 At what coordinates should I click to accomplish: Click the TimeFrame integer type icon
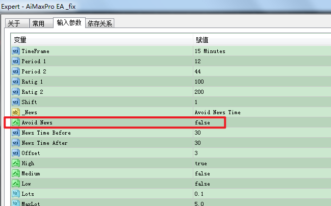pyautogui.click(x=15, y=51)
